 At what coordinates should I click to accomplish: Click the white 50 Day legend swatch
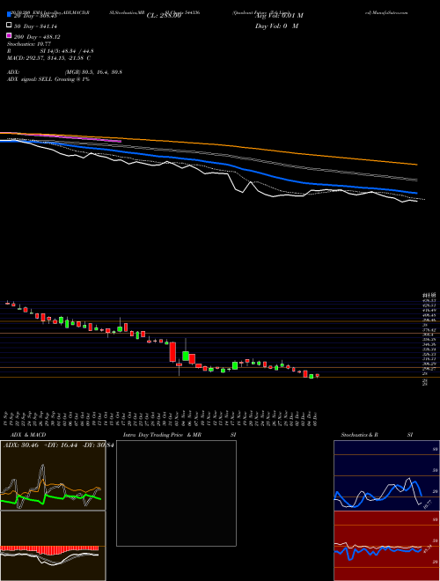point(9,26)
